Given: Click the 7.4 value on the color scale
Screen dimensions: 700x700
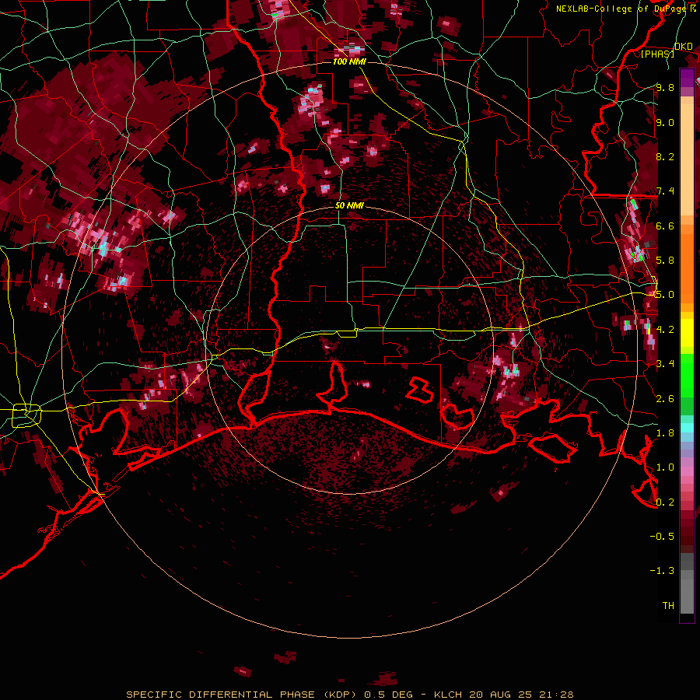Looking at the screenshot, I should [665, 191].
